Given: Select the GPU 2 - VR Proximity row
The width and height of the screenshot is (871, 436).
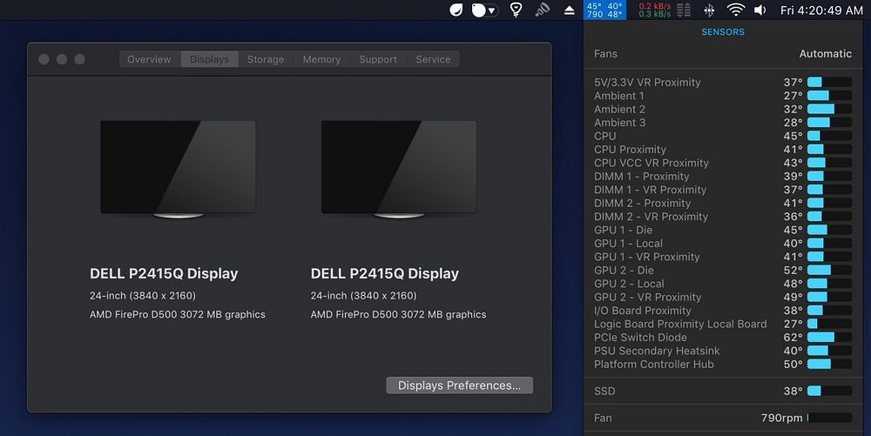Looking at the screenshot, I should [x=723, y=297].
